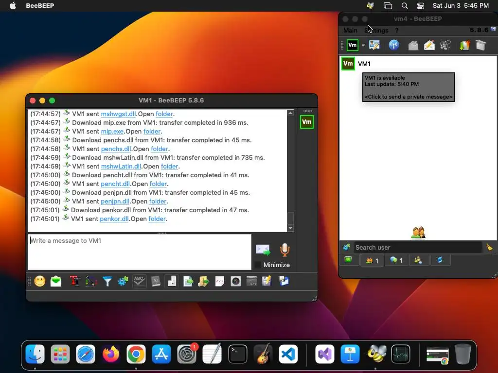498x373 pixels.
Task: Click the edit profile icon in vm4 toolbar
Action: (x=374, y=45)
